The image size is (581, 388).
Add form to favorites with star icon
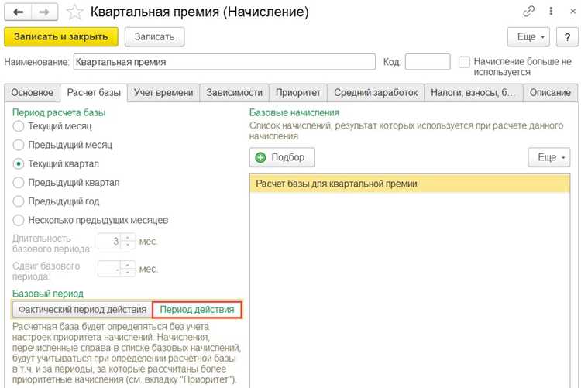(x=74, y=12)
